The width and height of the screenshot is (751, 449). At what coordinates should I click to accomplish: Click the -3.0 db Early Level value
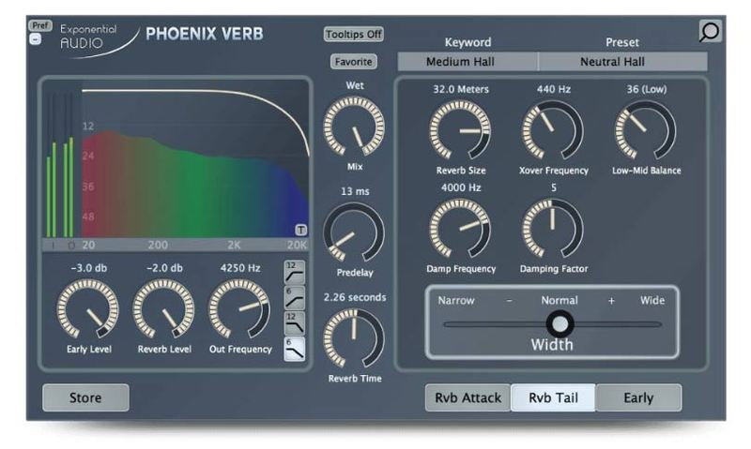click(88, 268)
